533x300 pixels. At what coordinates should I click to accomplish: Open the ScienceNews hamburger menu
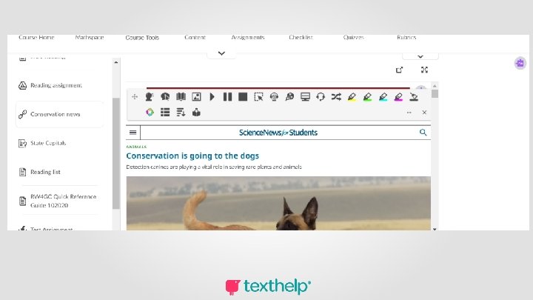tap(133, 133)
